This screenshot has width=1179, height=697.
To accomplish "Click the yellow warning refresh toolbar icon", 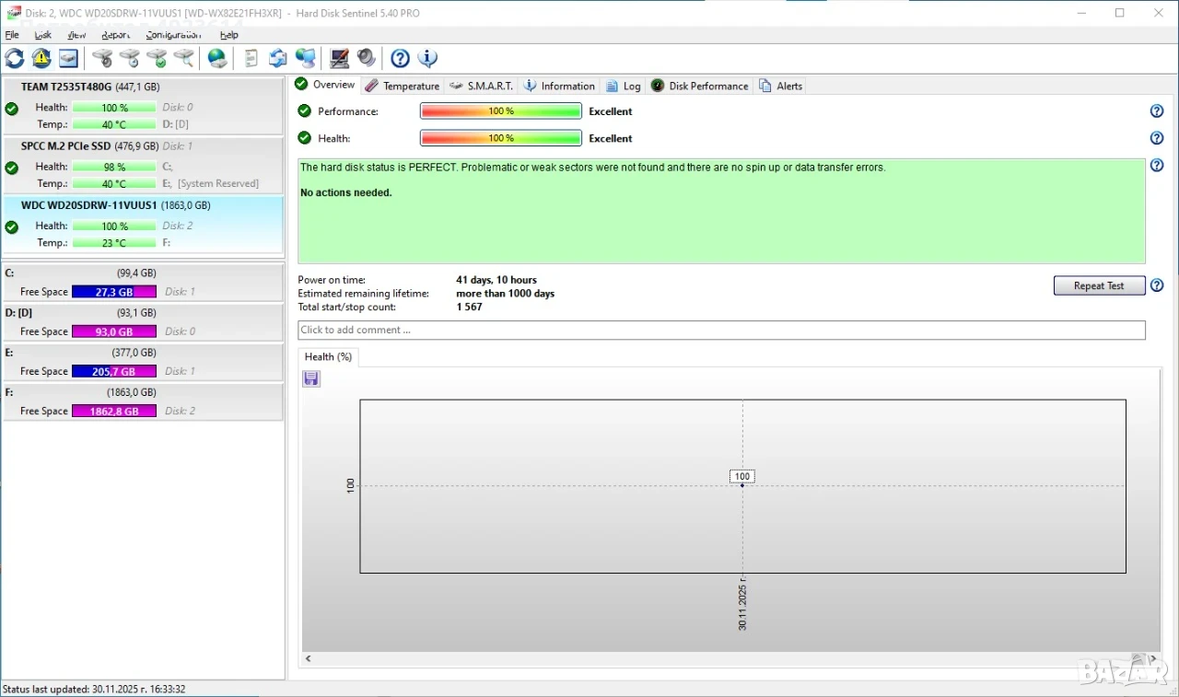I will 41,59.
